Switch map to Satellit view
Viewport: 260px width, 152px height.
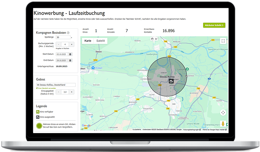[101, 41]
